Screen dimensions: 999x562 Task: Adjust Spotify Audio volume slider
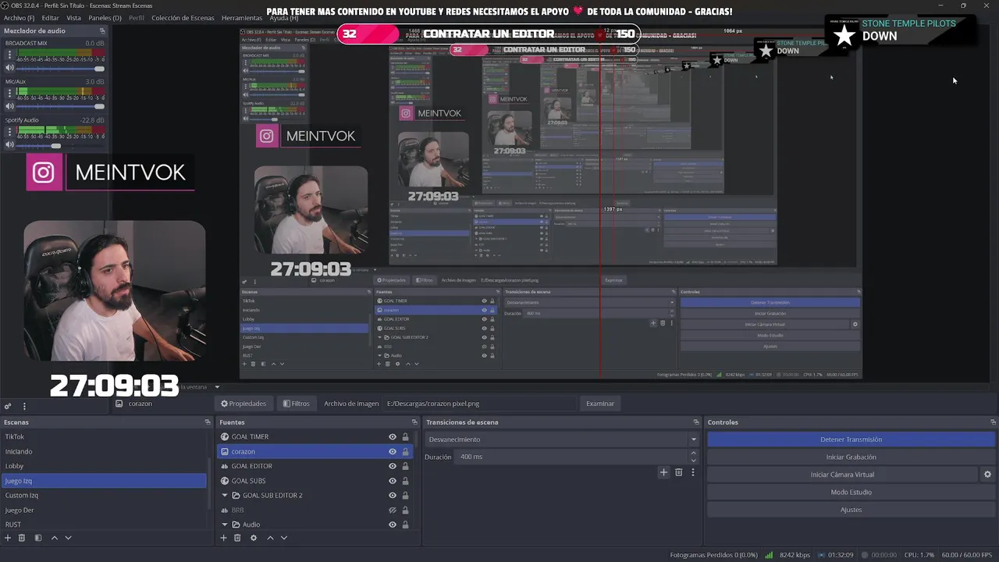point(61,145)
